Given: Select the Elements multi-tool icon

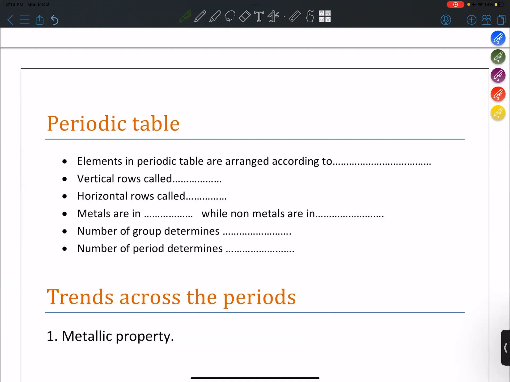Looking at the screenshot, I should pos(273,16).
